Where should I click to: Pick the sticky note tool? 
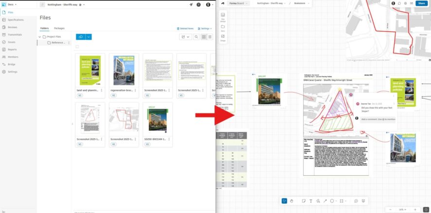click(303, 201)
